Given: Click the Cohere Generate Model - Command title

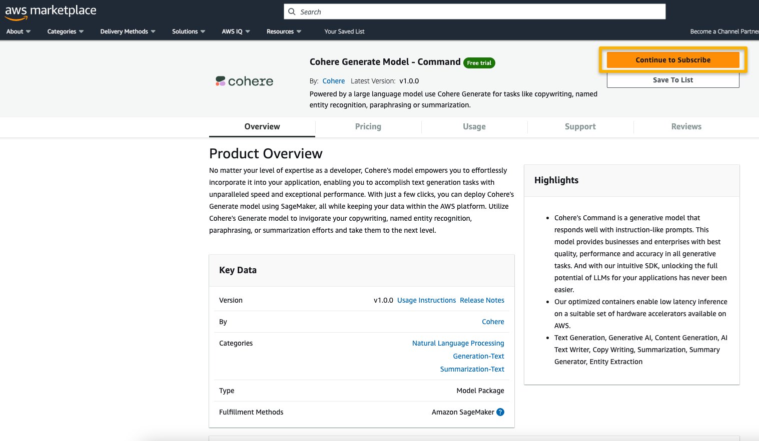Looking at the screenshot, I should [385, 62].
